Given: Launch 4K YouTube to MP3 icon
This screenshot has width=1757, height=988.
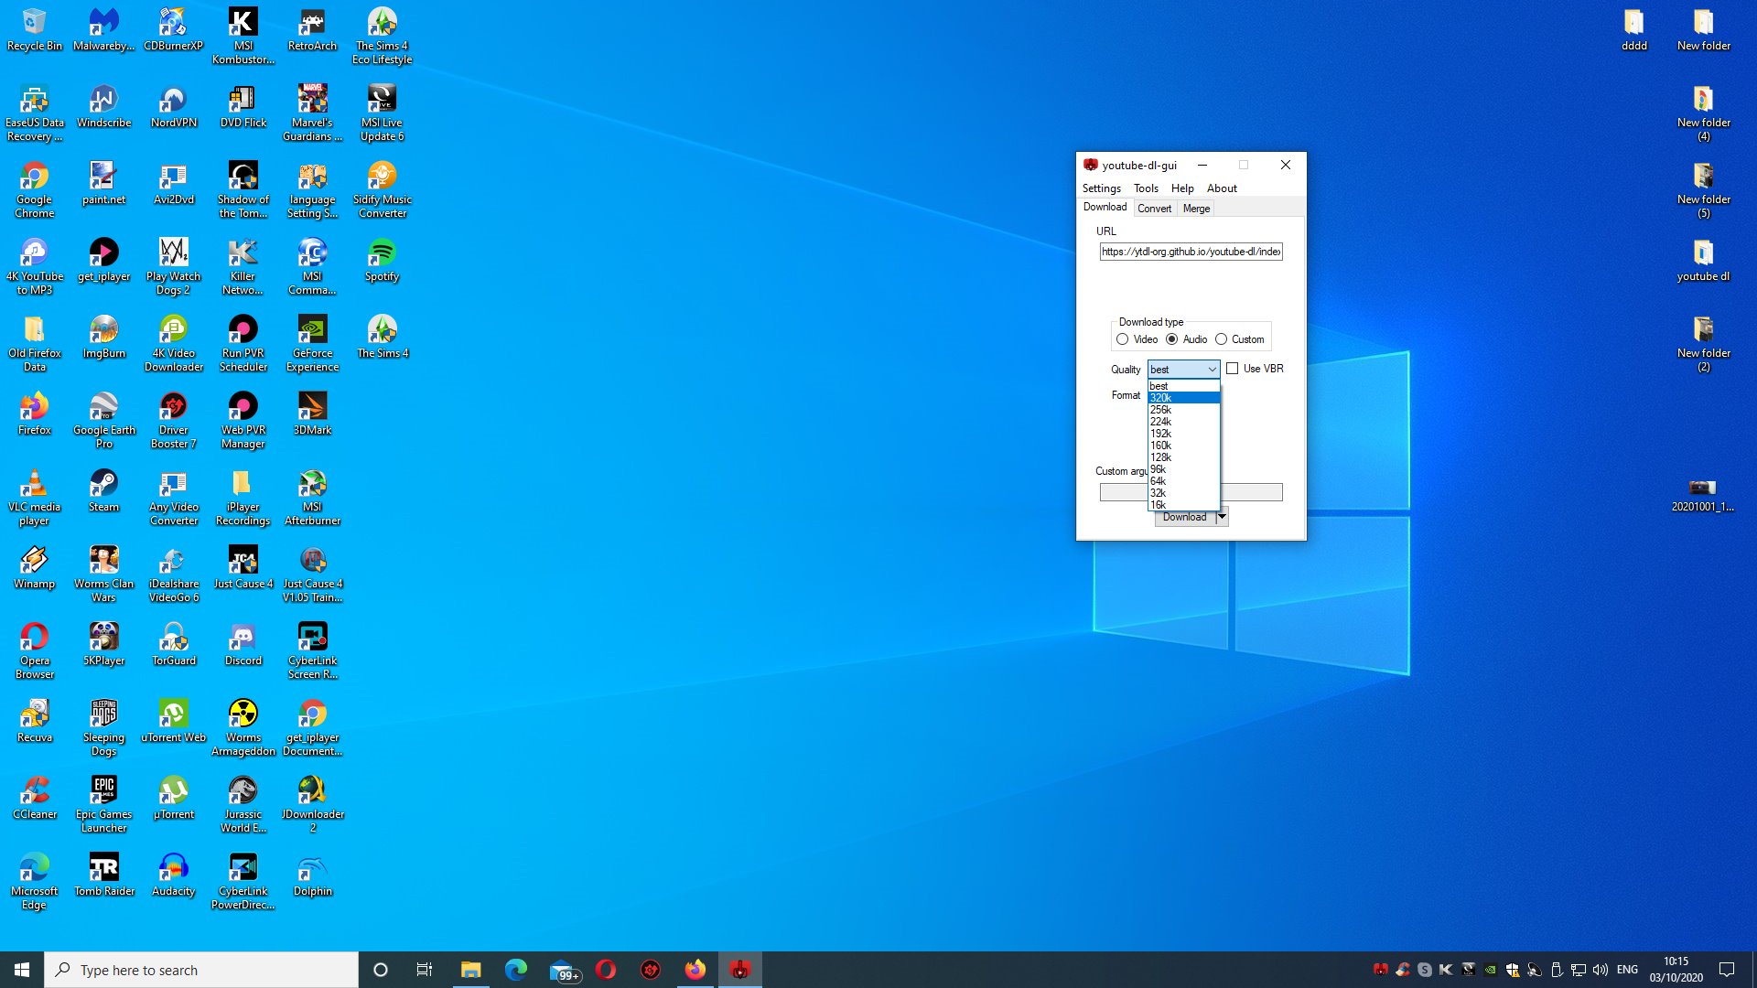Looking at the screenshot, I should (x=35, y=267).
